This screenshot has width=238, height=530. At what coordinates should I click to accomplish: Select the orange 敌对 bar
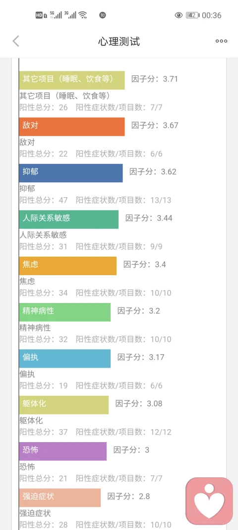coord(72,127)
